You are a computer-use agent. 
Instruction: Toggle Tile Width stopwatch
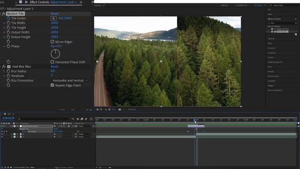(8, 23)
